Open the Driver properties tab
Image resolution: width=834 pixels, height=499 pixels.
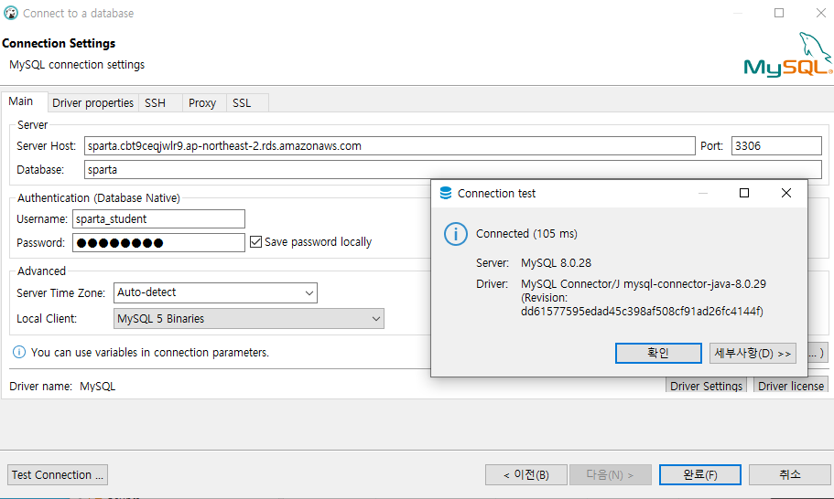93,103
